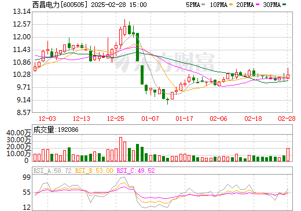Click the 20PMA magenta legend swatch
The image size is (301, 211).
pos(258,5)
